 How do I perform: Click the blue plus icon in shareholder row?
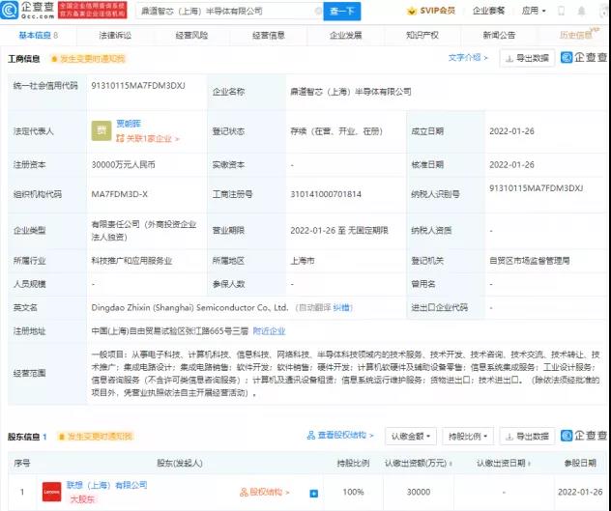(313, 493)
